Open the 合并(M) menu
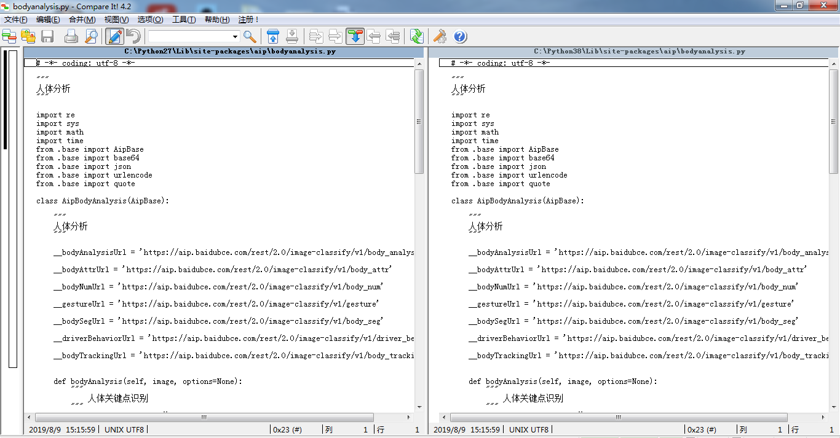 click(83, 19)
